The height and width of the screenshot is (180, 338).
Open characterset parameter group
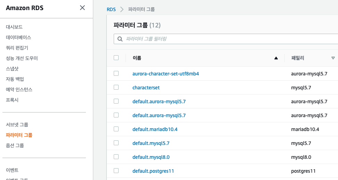[146, 88]
